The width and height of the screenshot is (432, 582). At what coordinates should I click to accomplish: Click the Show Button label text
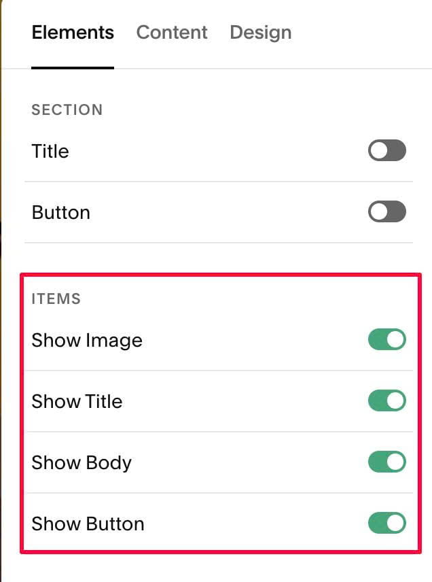[88, 524]
